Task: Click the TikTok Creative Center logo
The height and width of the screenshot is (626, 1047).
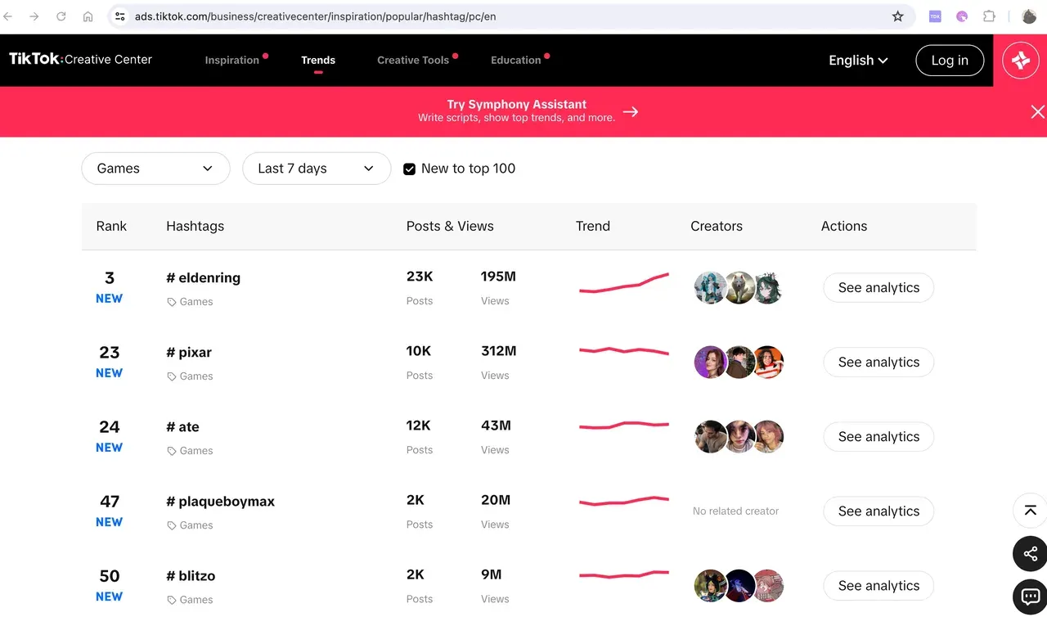Action: pos(79,59)
